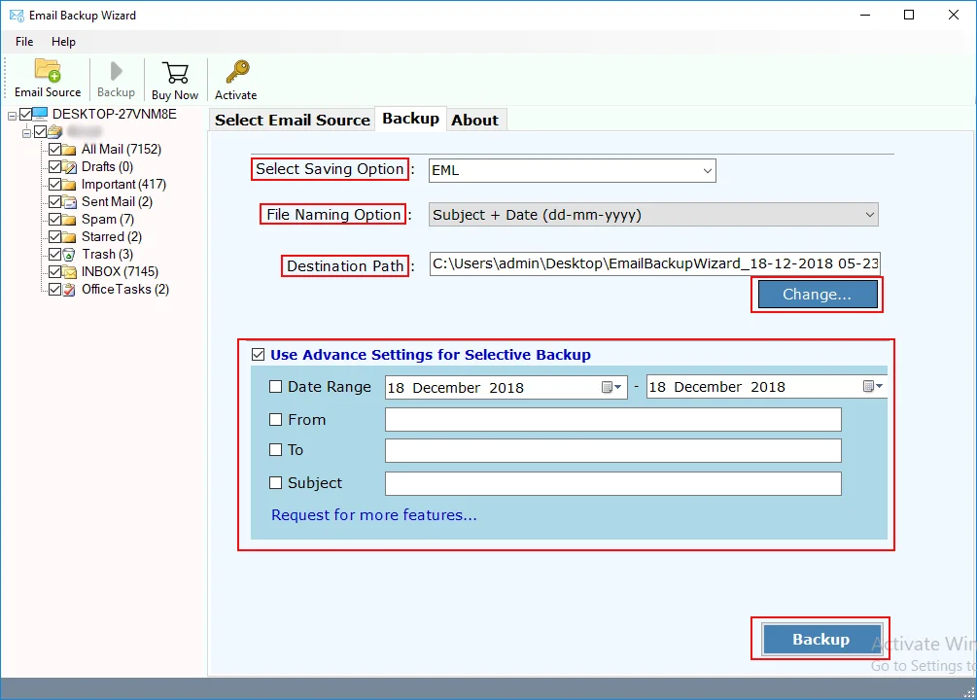Collapse the DESKTOP-27VNM8E tree node
Screen dimensions: 977x700
click(x=12, y=115)
